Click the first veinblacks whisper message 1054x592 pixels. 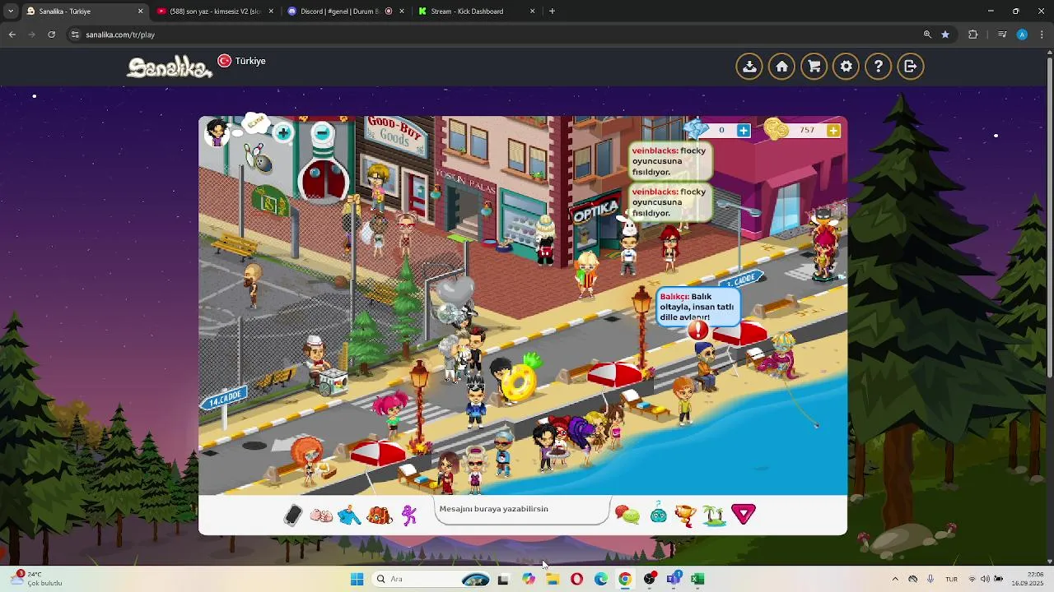(670, 161)
